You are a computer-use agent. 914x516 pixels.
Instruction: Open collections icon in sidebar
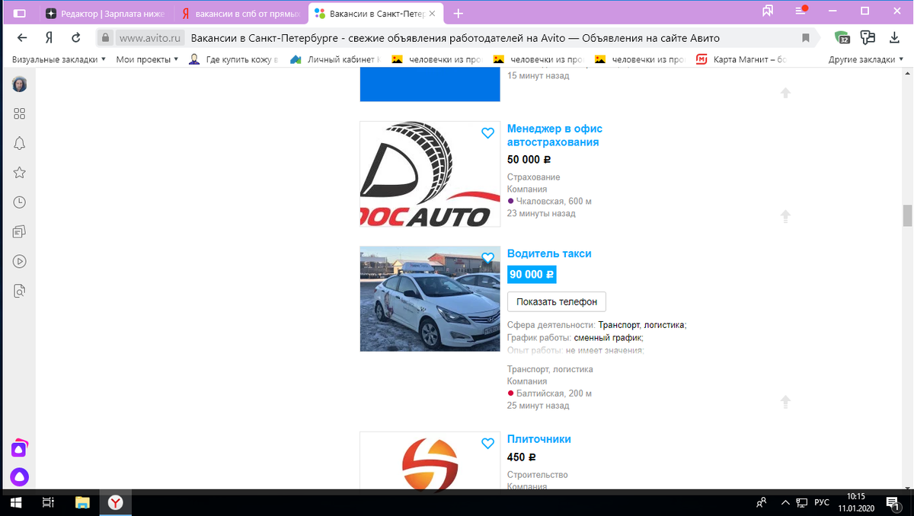(x=20, y=231)
